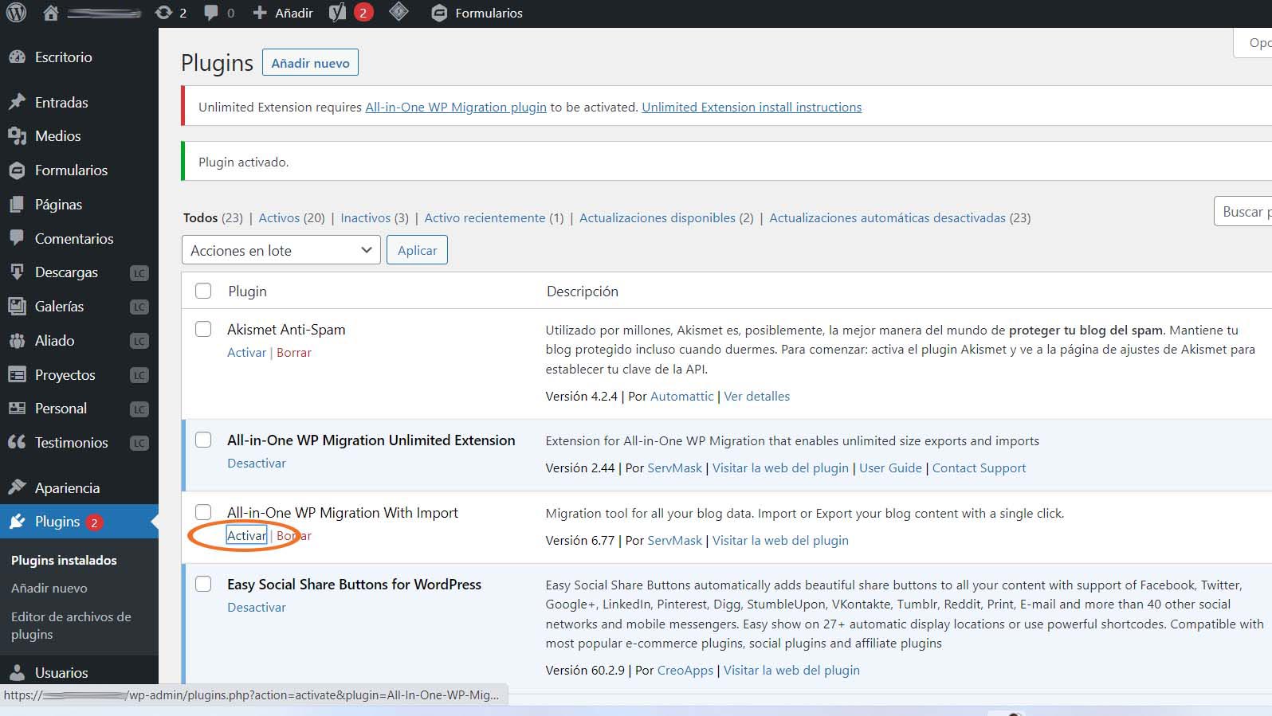Screen dimensions: 1272x716
Task: Sort by the Plugin column header
Action: click(247, 291)
